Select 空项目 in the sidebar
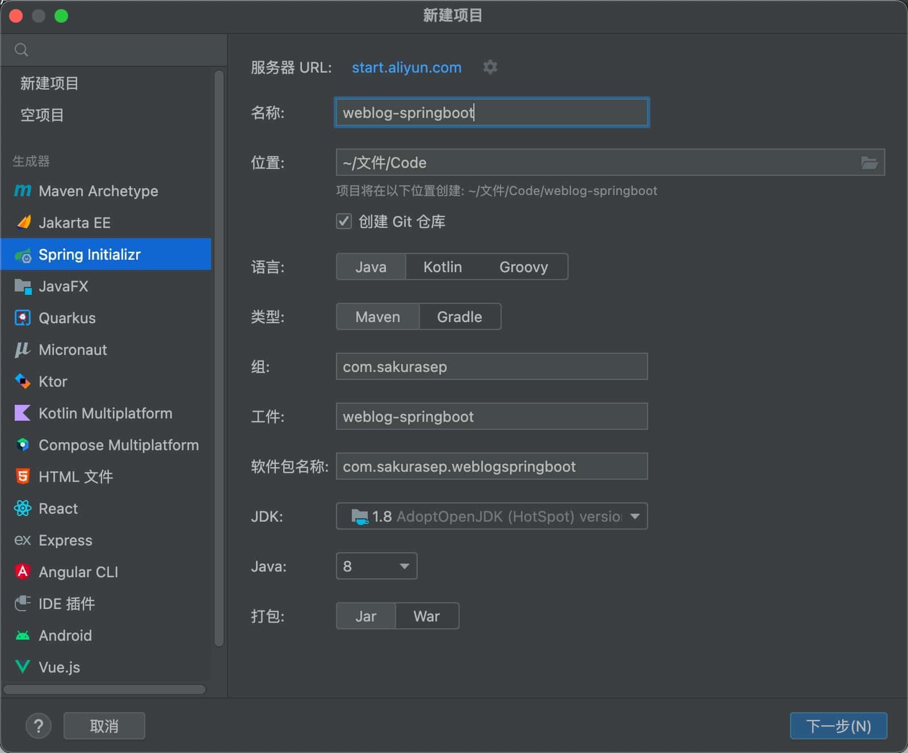Screen dimensions: 908x753 (x=42, y=115)
